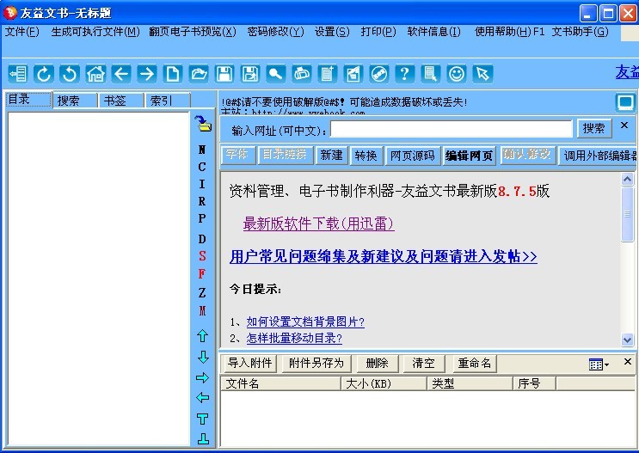Click the red S letter in side strip
This screenshot has width=639, height=453.
click(x=202, y=256)
